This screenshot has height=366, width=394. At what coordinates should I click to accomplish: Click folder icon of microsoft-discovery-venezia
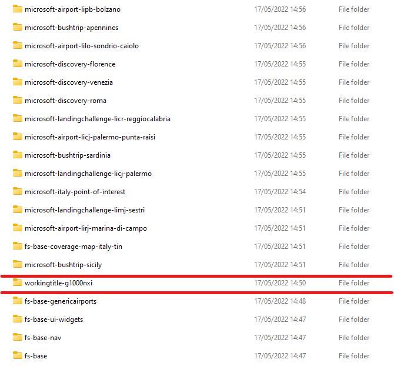(17, 82)
